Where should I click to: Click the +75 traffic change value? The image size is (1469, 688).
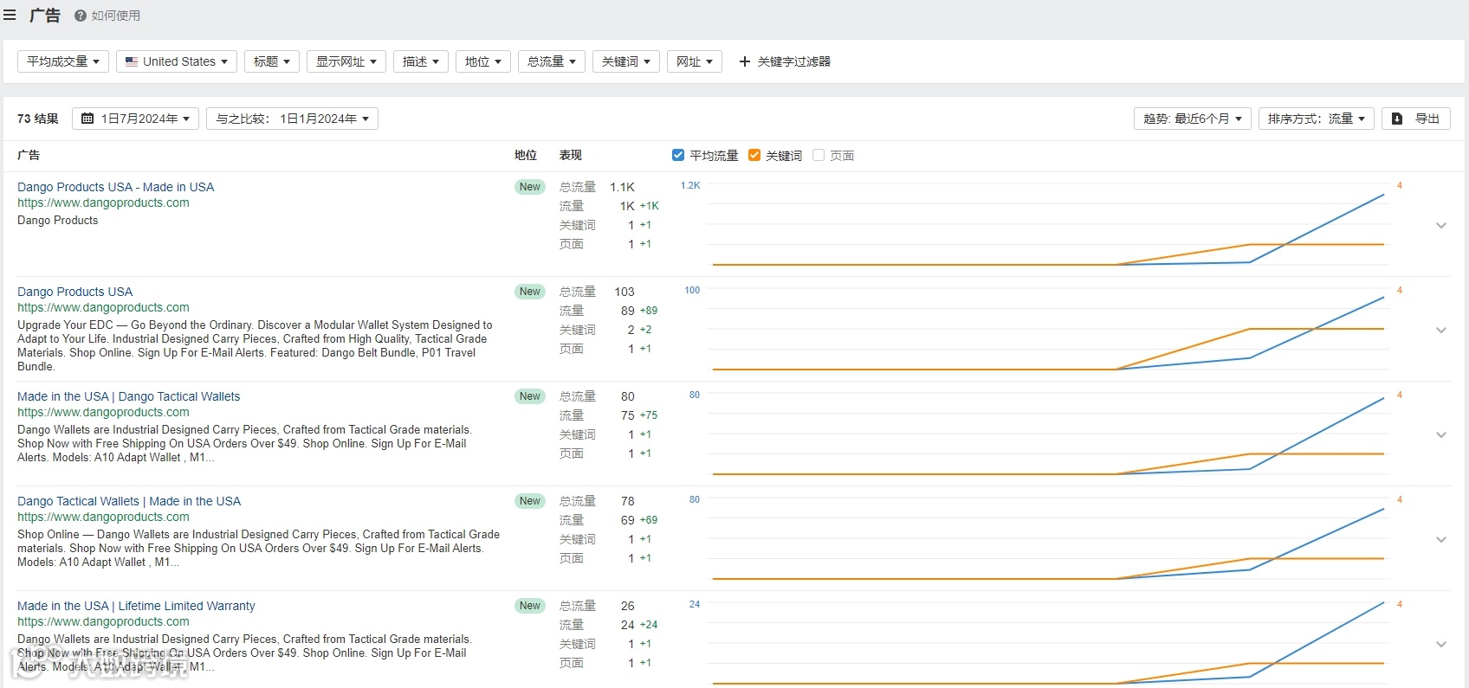click(x=649, y=415)
